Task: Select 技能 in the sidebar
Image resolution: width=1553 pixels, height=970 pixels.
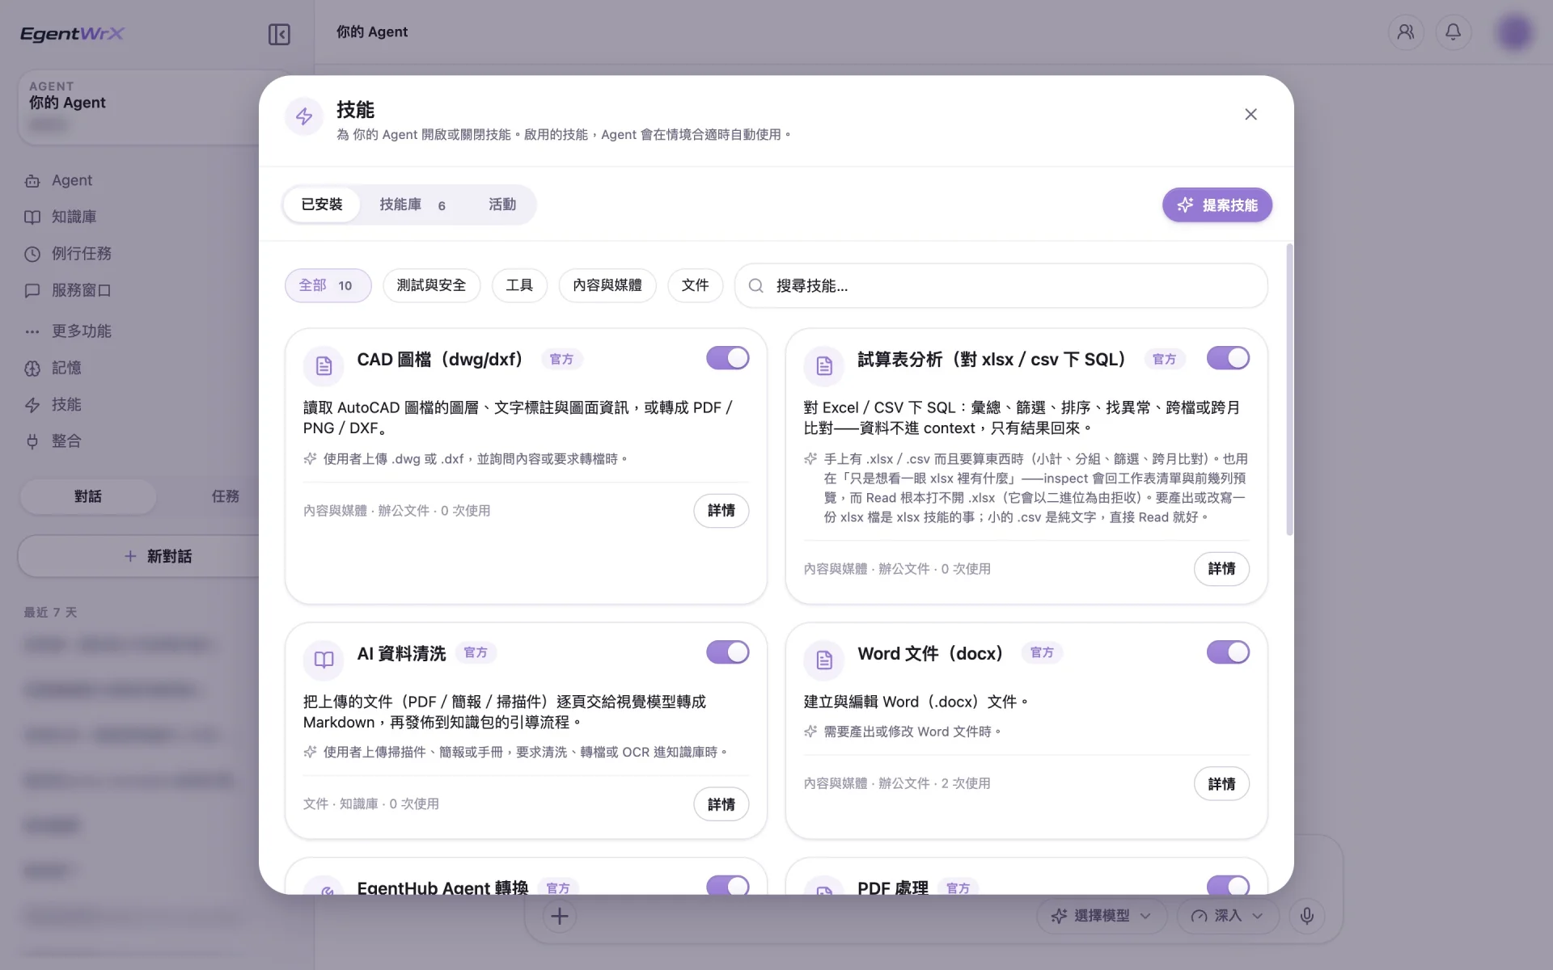Action: (x=53, y=405)
